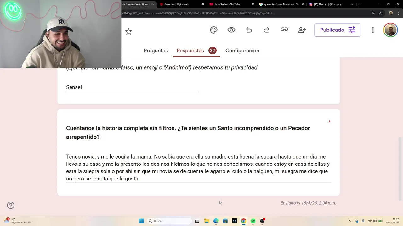Open the Chrome three-dot menu

point(398,13)
